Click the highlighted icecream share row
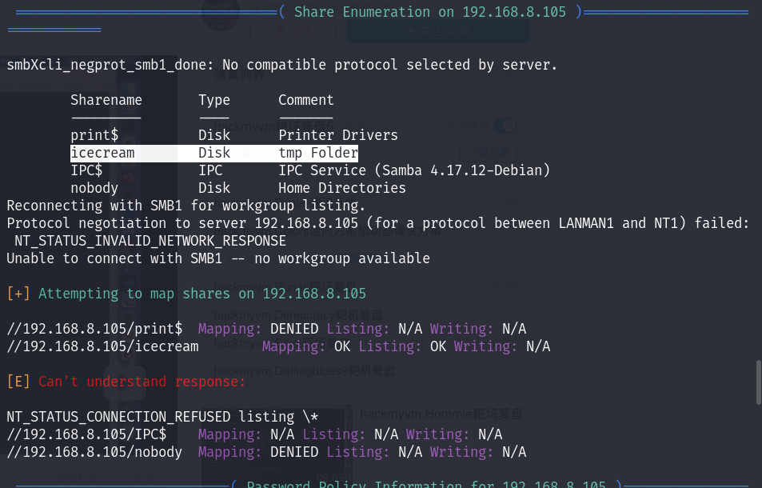762x488 pixels. 213,153
